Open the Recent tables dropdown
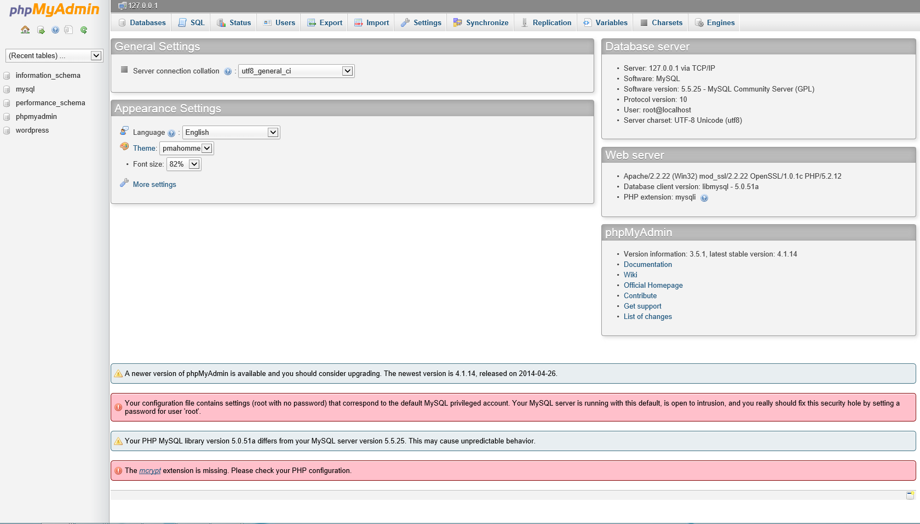 pyautogui.click(x=54, y=55)
